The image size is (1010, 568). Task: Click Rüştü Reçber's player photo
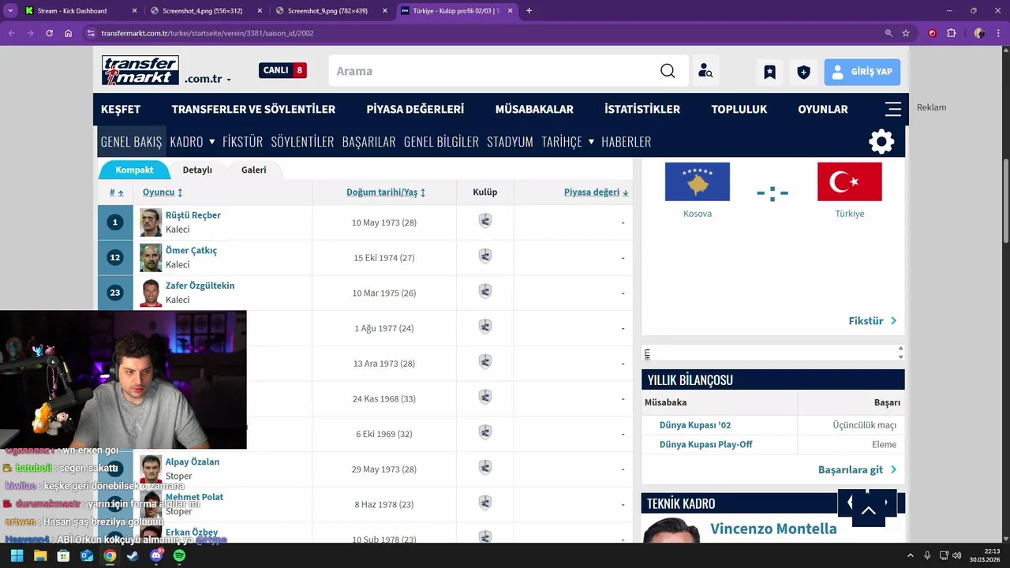(151, 222)
